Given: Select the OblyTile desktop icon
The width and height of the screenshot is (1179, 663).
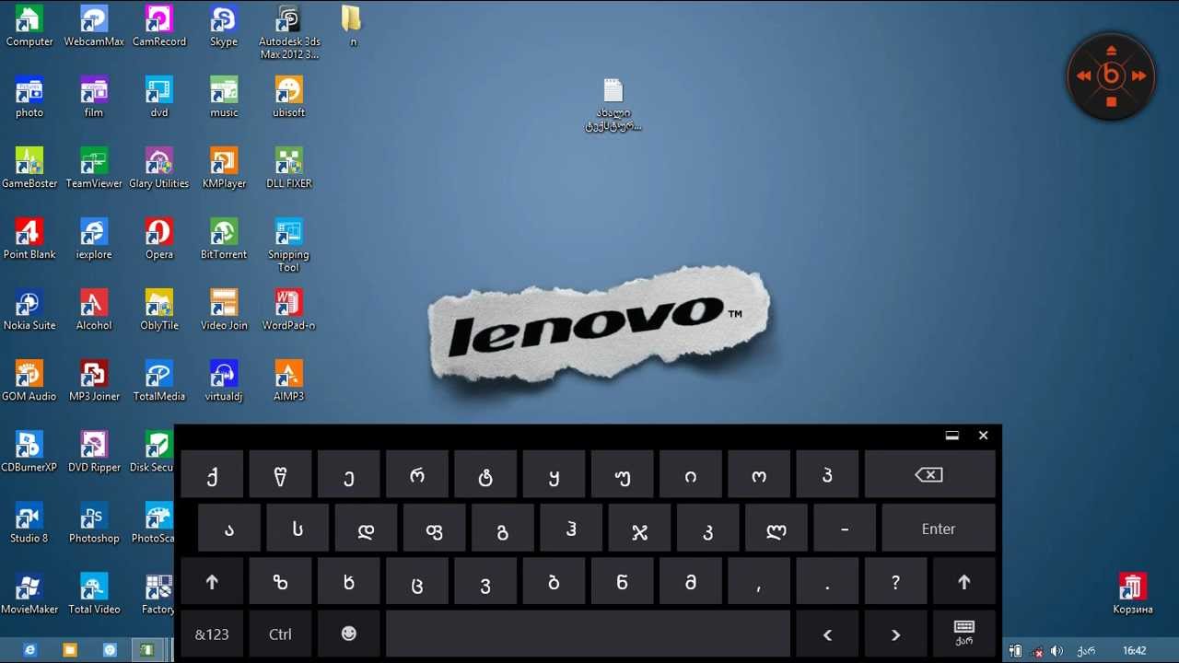Looking at the screenshot, I should click(x=159, y=309).
